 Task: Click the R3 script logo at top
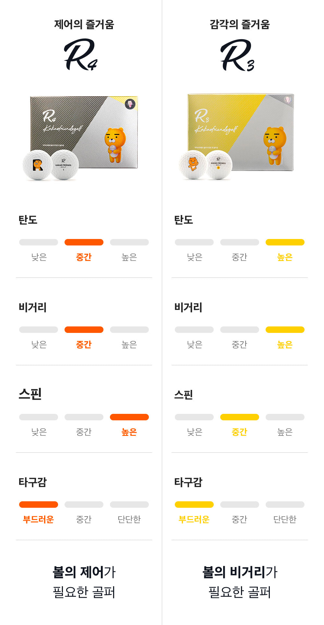[x=237, y=55]
